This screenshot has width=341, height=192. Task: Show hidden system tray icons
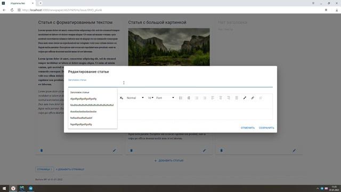tap(318, 188)
